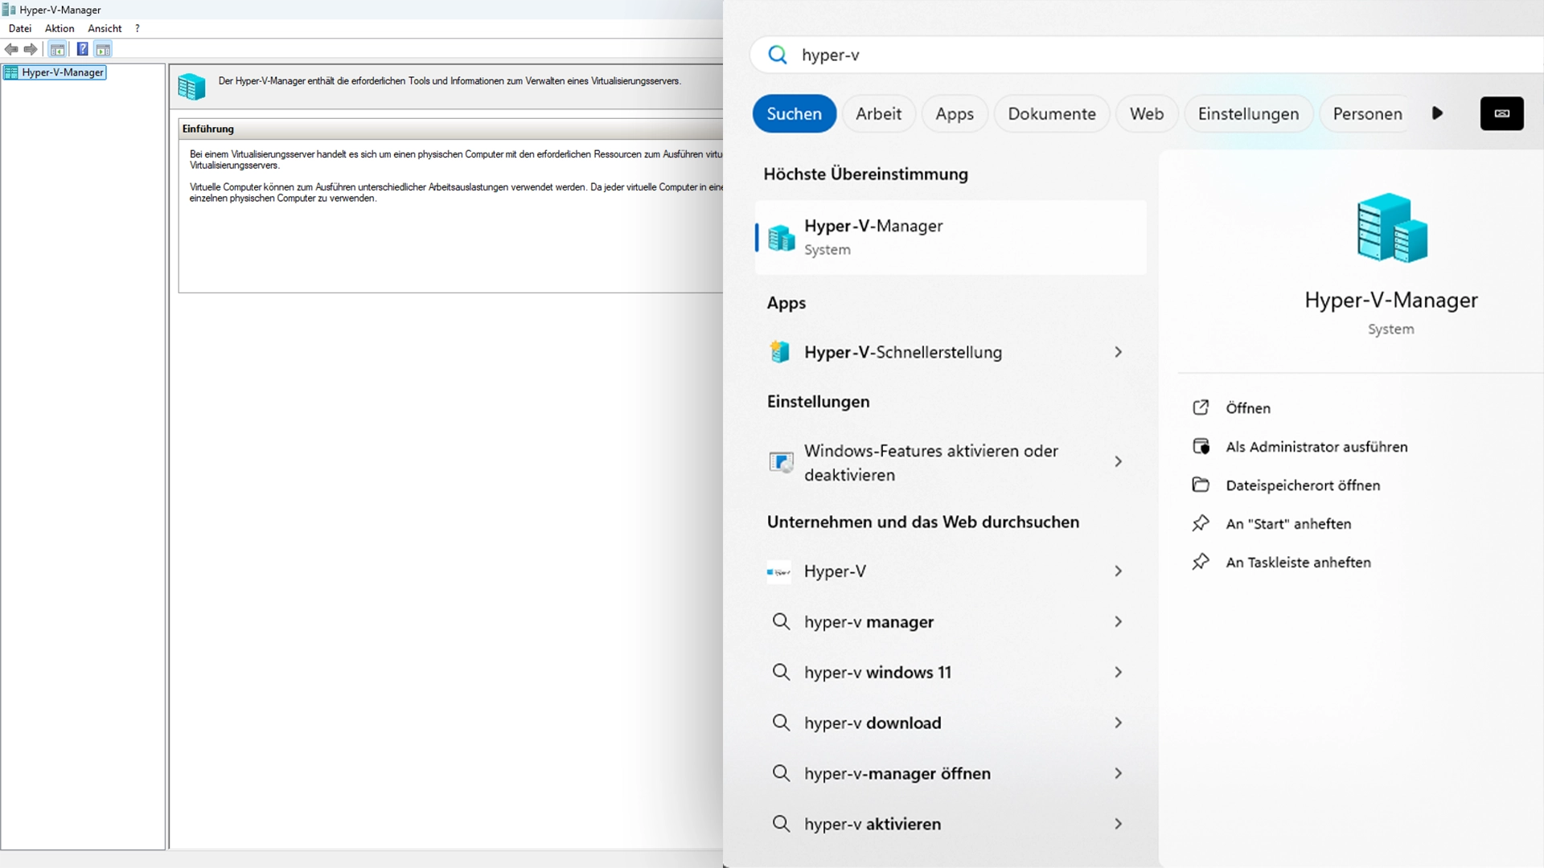Select the Suchen filter tab
This screenshot has height=868, width=1544.
point(794,113)
